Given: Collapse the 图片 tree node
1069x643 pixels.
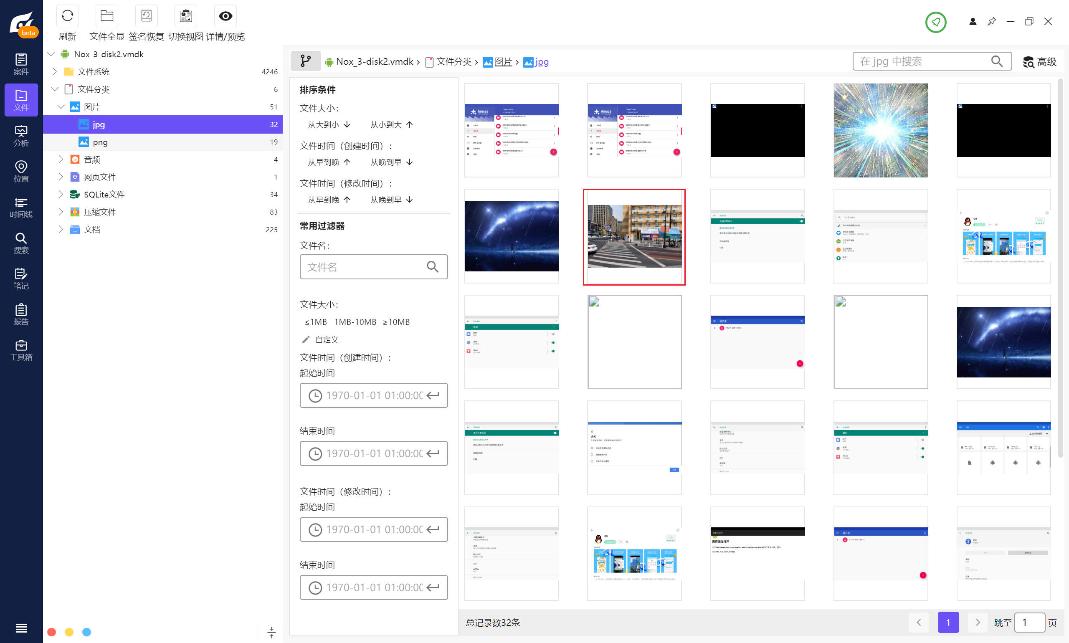Looking at the screenshot, I should pyautogui.click(x=61, y=106).
